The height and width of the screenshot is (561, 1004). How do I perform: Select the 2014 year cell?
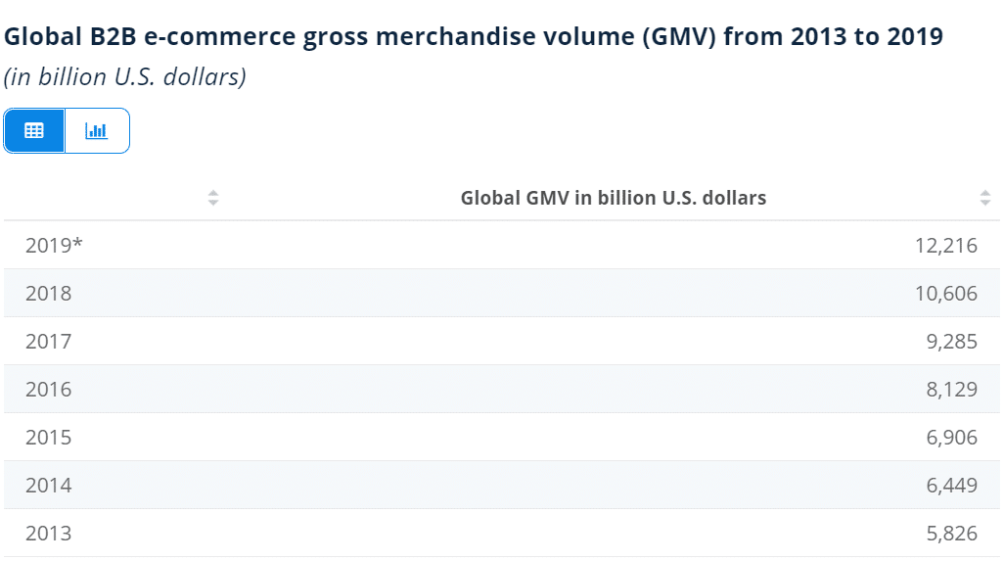(48, 486)
